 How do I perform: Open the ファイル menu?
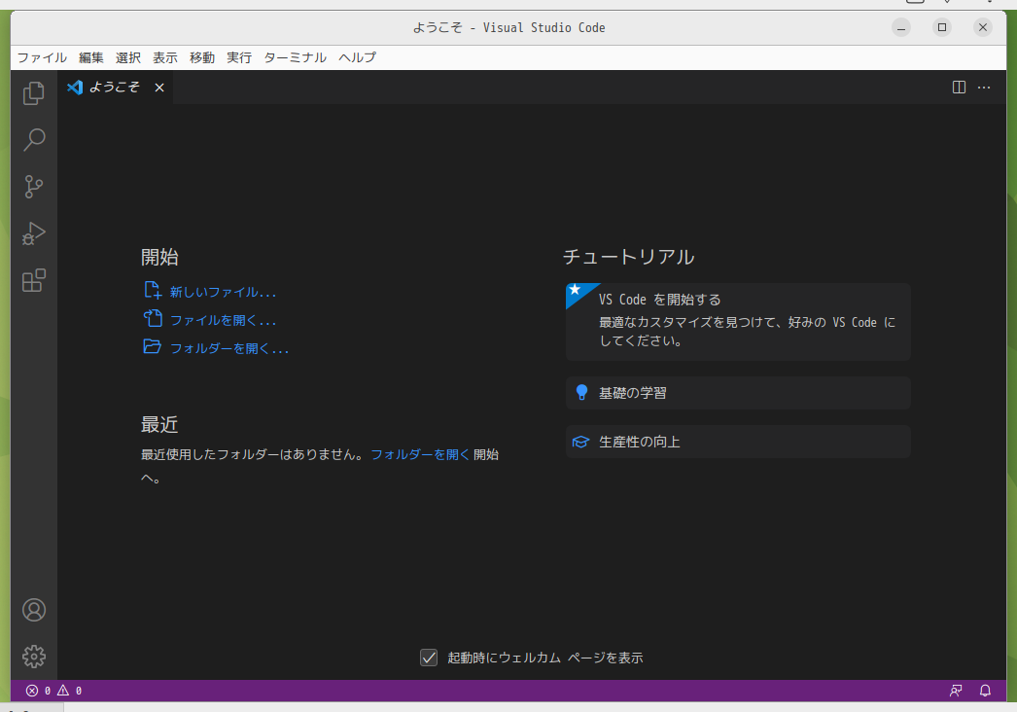[42, 57]
